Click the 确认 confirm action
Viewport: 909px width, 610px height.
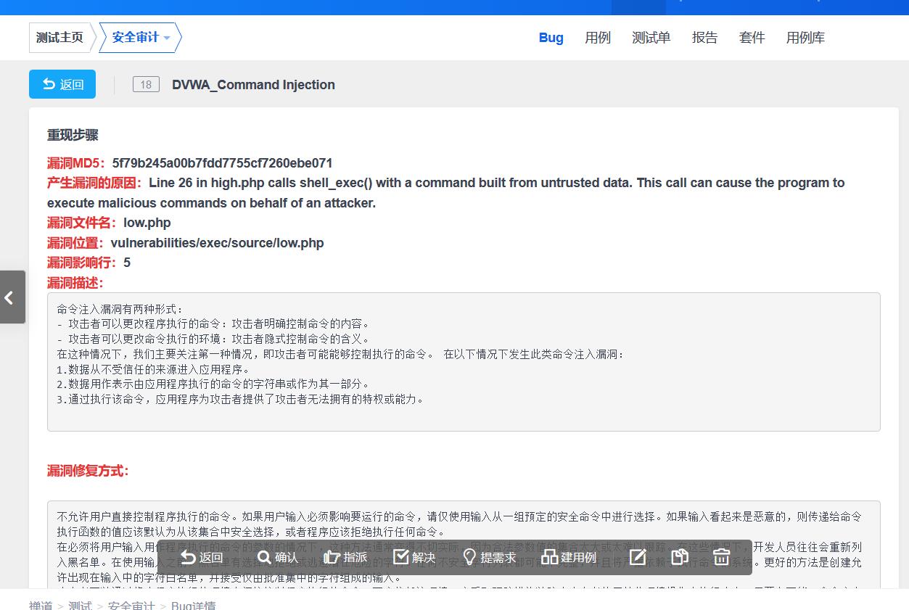278,557
